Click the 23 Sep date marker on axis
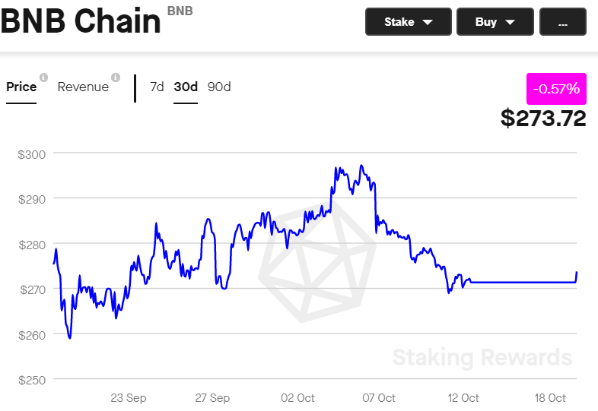The width and height of the screenshot is (598, 411). 129,398
